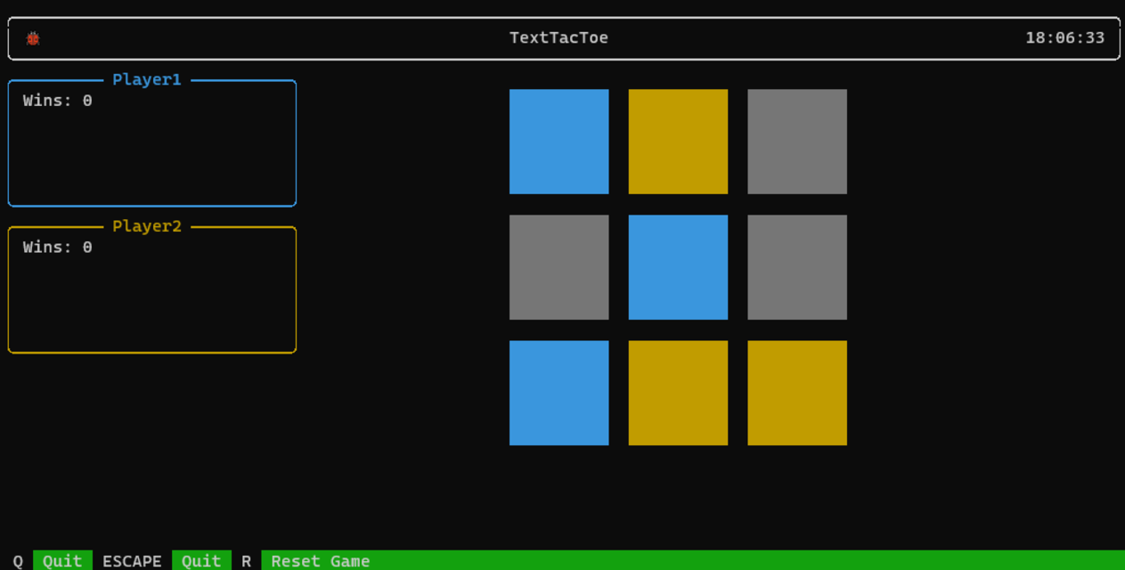Click the TextTacToe title text
The width and height of the screenshot is (1125, 570).
(558, 37)
